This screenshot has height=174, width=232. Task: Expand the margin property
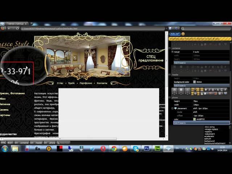(173, 52)
